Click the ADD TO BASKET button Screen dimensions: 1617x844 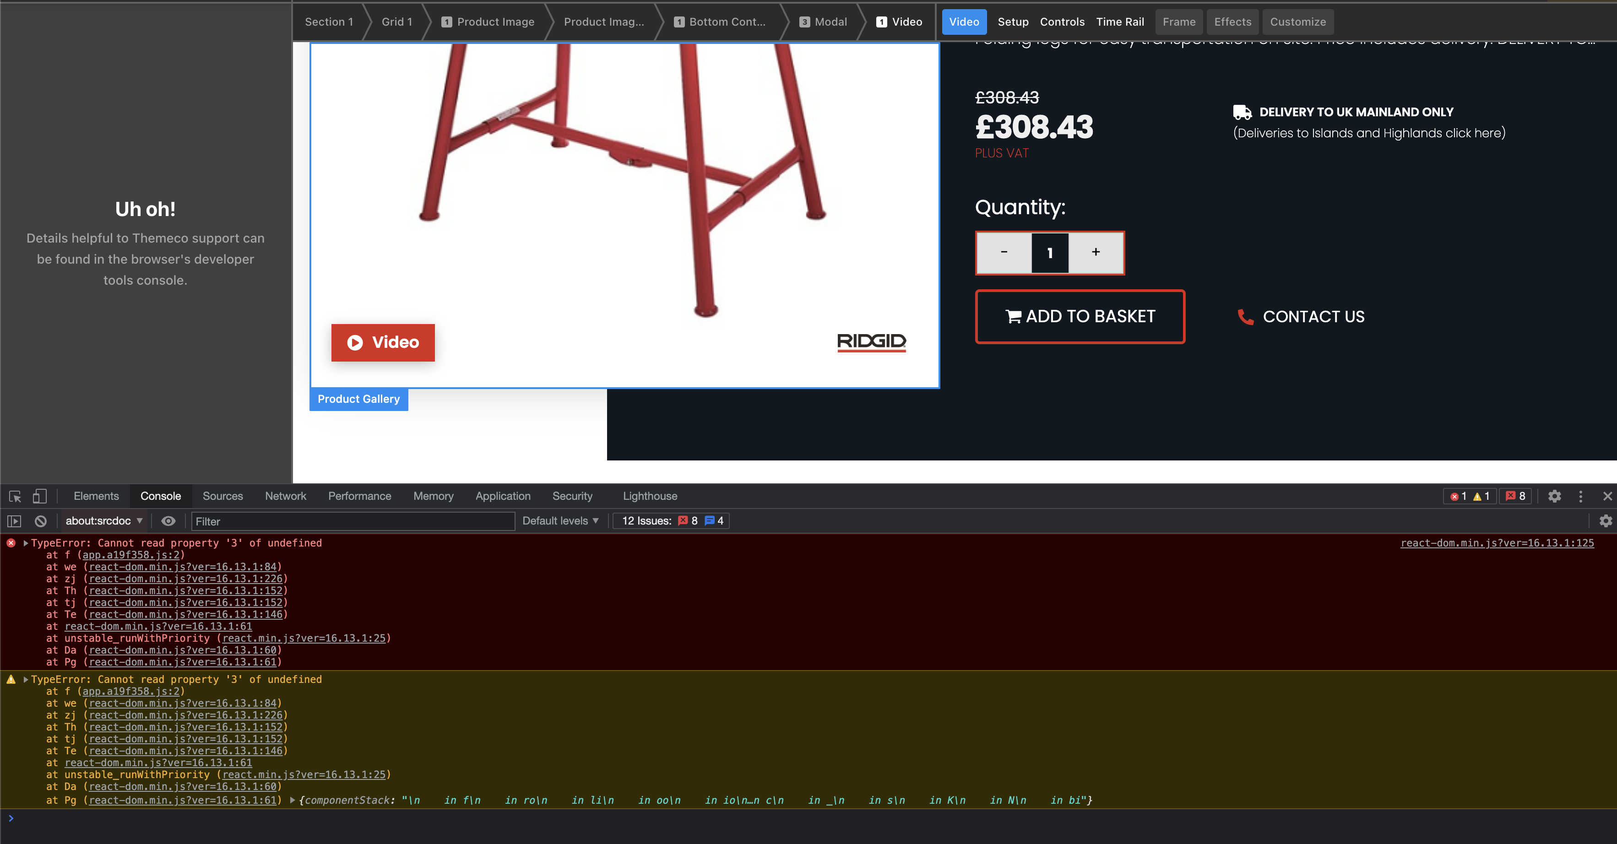[1080, 316]
